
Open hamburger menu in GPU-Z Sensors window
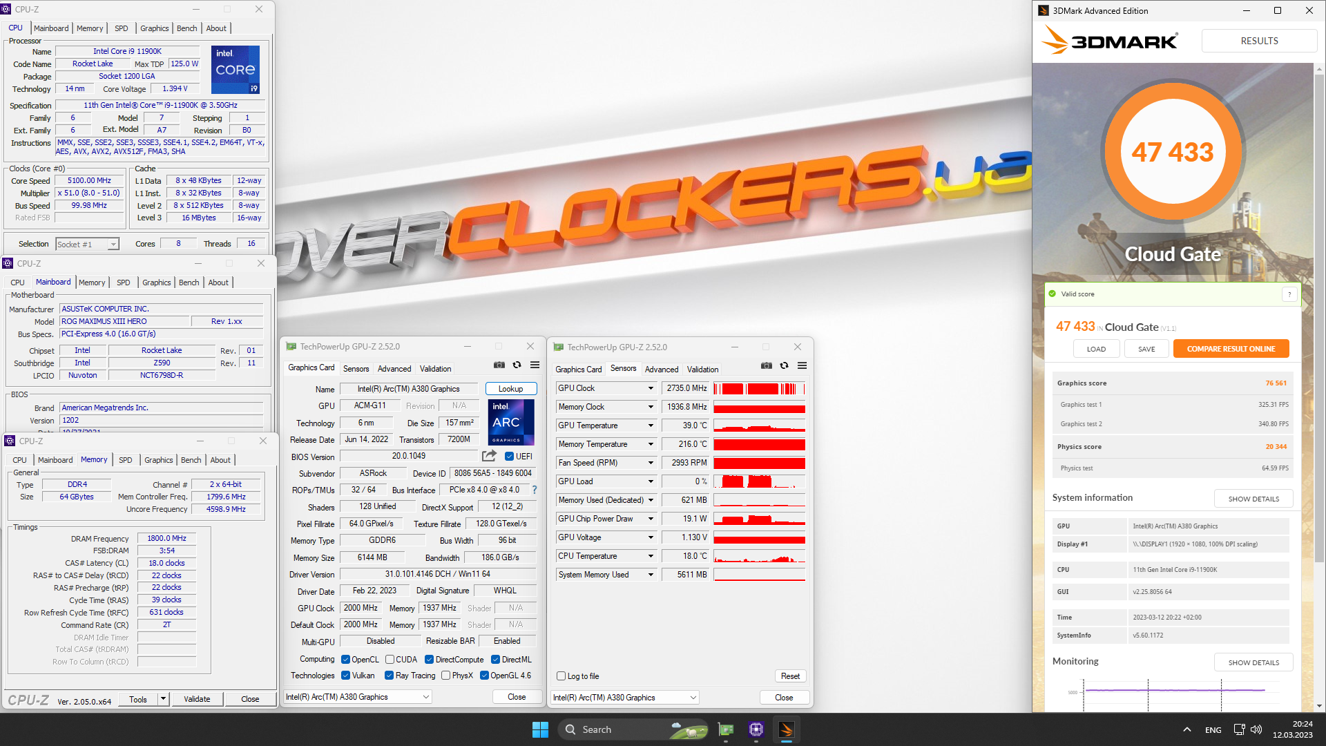point(802,365)
